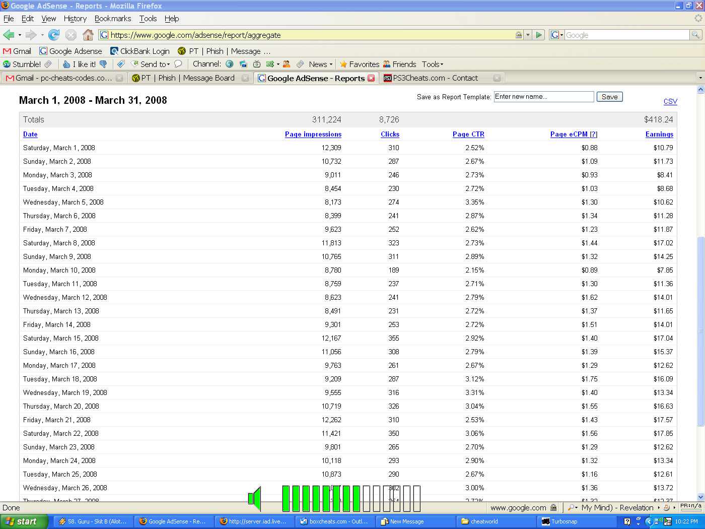Open the Back history dropdown arrow
705x529 pixels.
point(20,35)
